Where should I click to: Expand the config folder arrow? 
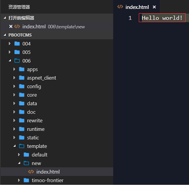point(14,86)
